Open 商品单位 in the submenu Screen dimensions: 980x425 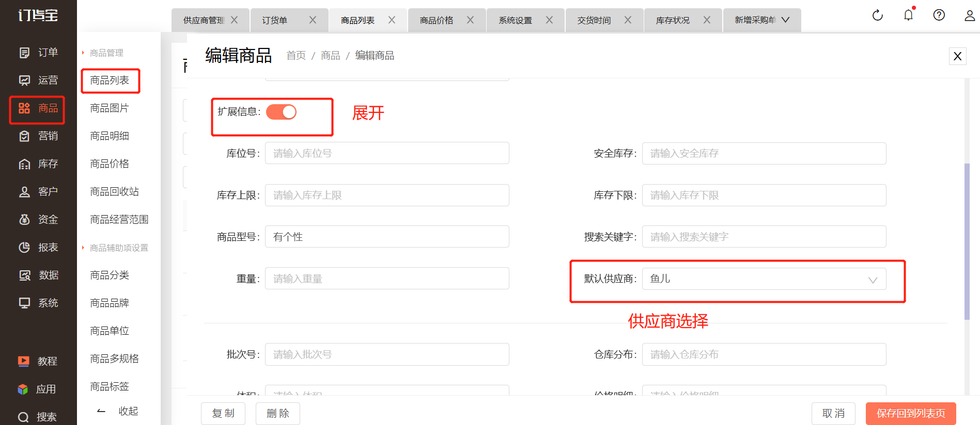click(x=110, y=331)
